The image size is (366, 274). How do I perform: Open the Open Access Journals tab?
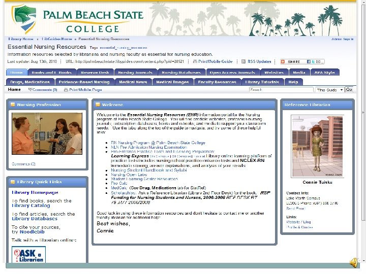coord(233,73)
